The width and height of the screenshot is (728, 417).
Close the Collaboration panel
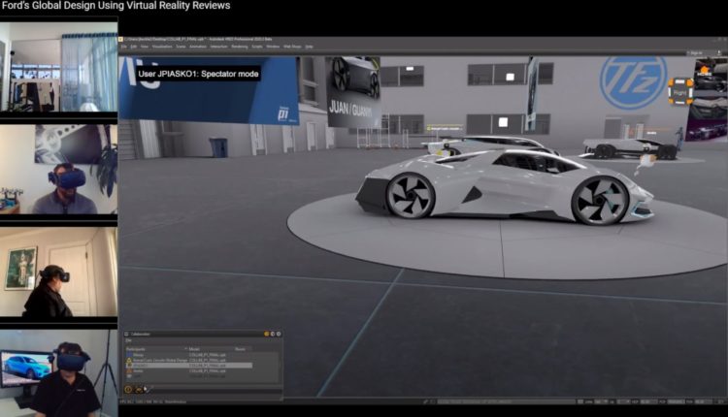pyautogui.click(x=280, y=334)
